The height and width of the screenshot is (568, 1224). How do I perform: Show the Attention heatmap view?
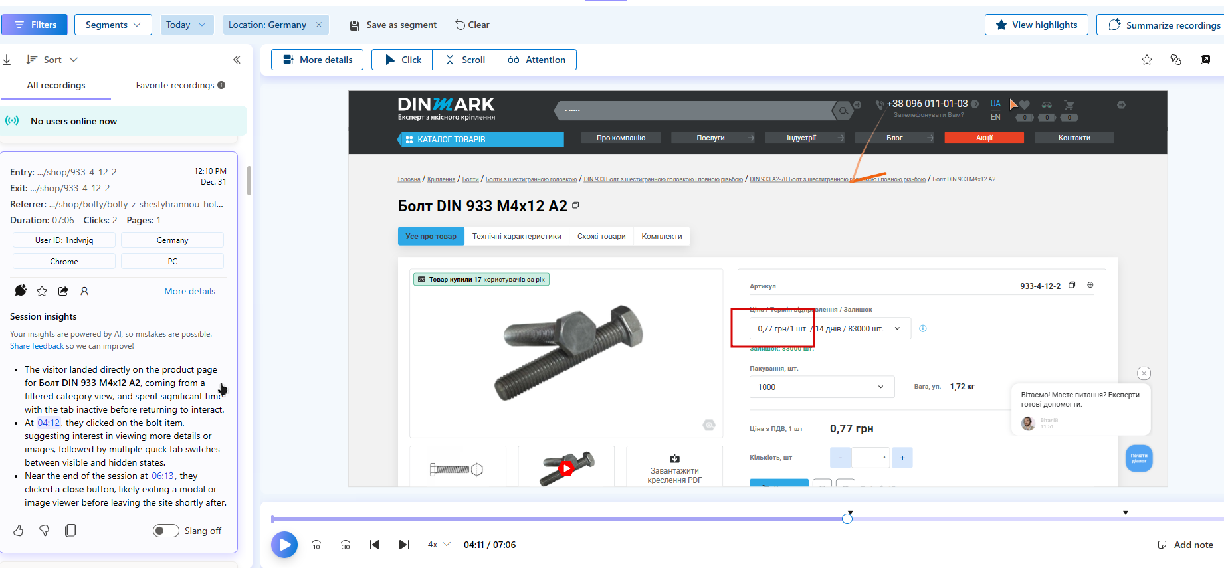(536, 60)
